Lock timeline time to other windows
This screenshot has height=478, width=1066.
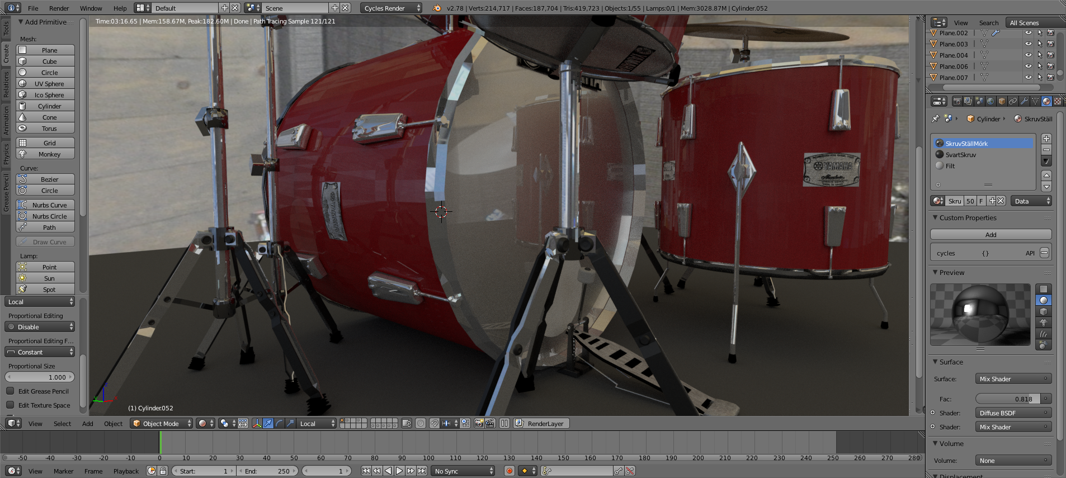coord(163,471)
